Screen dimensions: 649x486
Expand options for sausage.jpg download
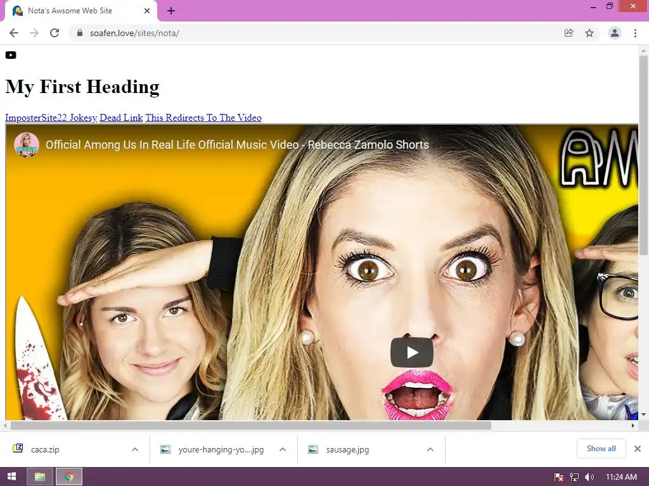coord(430,449)
